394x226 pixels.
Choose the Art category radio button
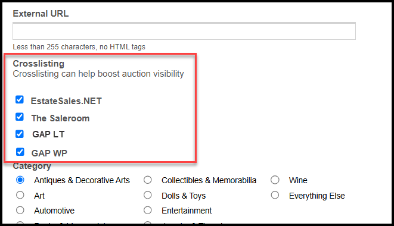pyautogui.click(x=20, y=195)
